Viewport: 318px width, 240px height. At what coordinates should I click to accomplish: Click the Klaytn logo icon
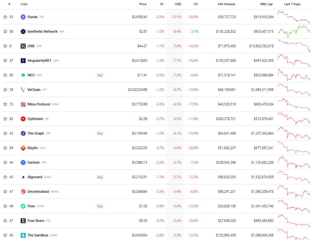pos(23,148)
